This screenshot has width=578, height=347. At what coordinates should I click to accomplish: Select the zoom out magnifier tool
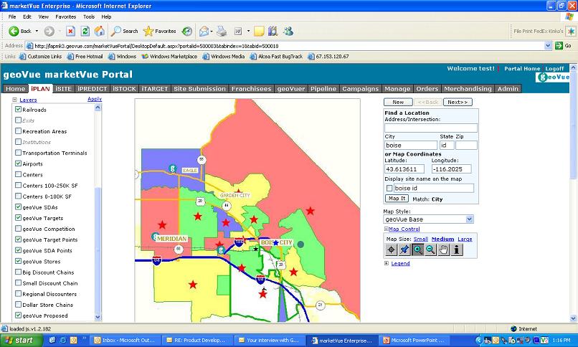(x=430, y=249)
